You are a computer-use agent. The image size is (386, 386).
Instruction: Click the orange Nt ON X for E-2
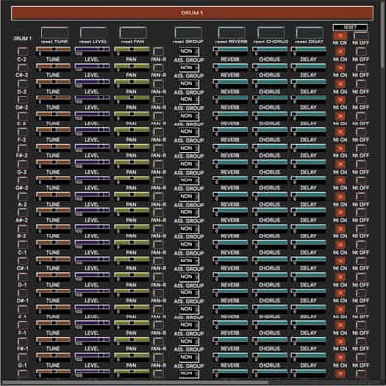coord(340,116)
